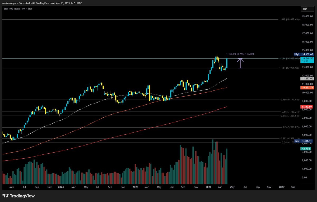Select the 0.382 Fibonacci level label

point(290,138)
